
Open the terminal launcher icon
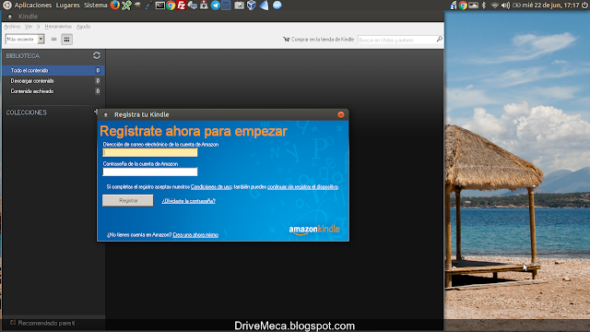pos(159,6)
